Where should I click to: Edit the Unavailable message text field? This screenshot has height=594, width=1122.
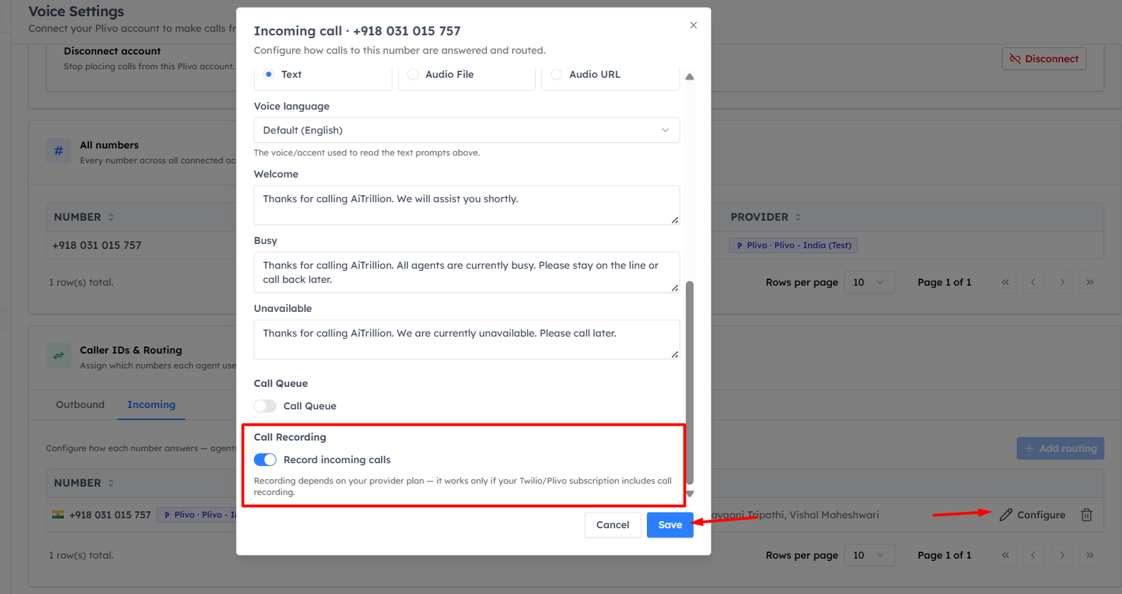tap(467, 339)
